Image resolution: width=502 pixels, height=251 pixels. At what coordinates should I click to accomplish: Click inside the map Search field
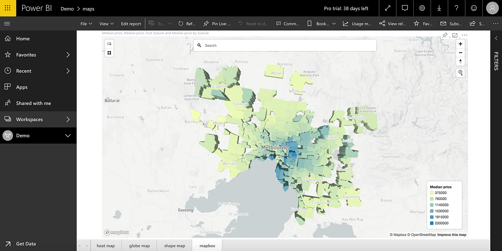pyautogui.click(x=284, y=45)
